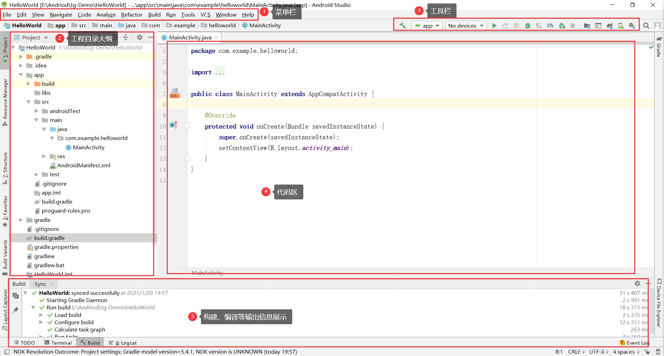Click the Apply Code Changes icon
Viewport: 664px width, 356px height.
pyautogui.click(x=517, y=26)
